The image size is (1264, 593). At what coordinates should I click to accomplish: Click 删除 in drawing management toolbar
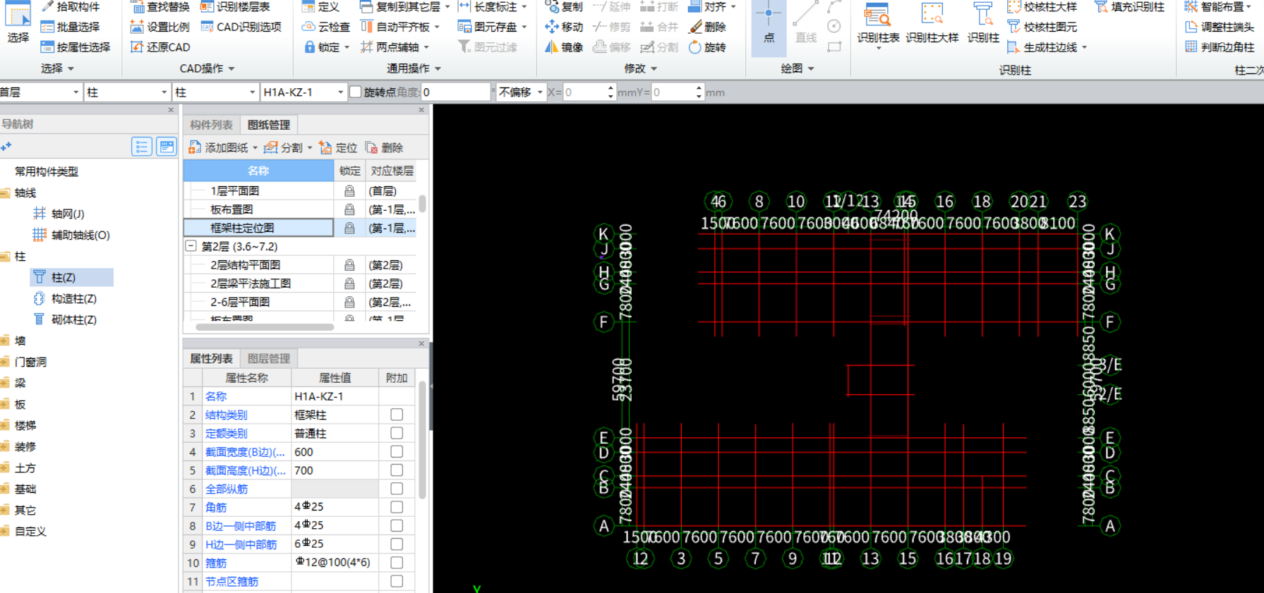pos(384,147)
